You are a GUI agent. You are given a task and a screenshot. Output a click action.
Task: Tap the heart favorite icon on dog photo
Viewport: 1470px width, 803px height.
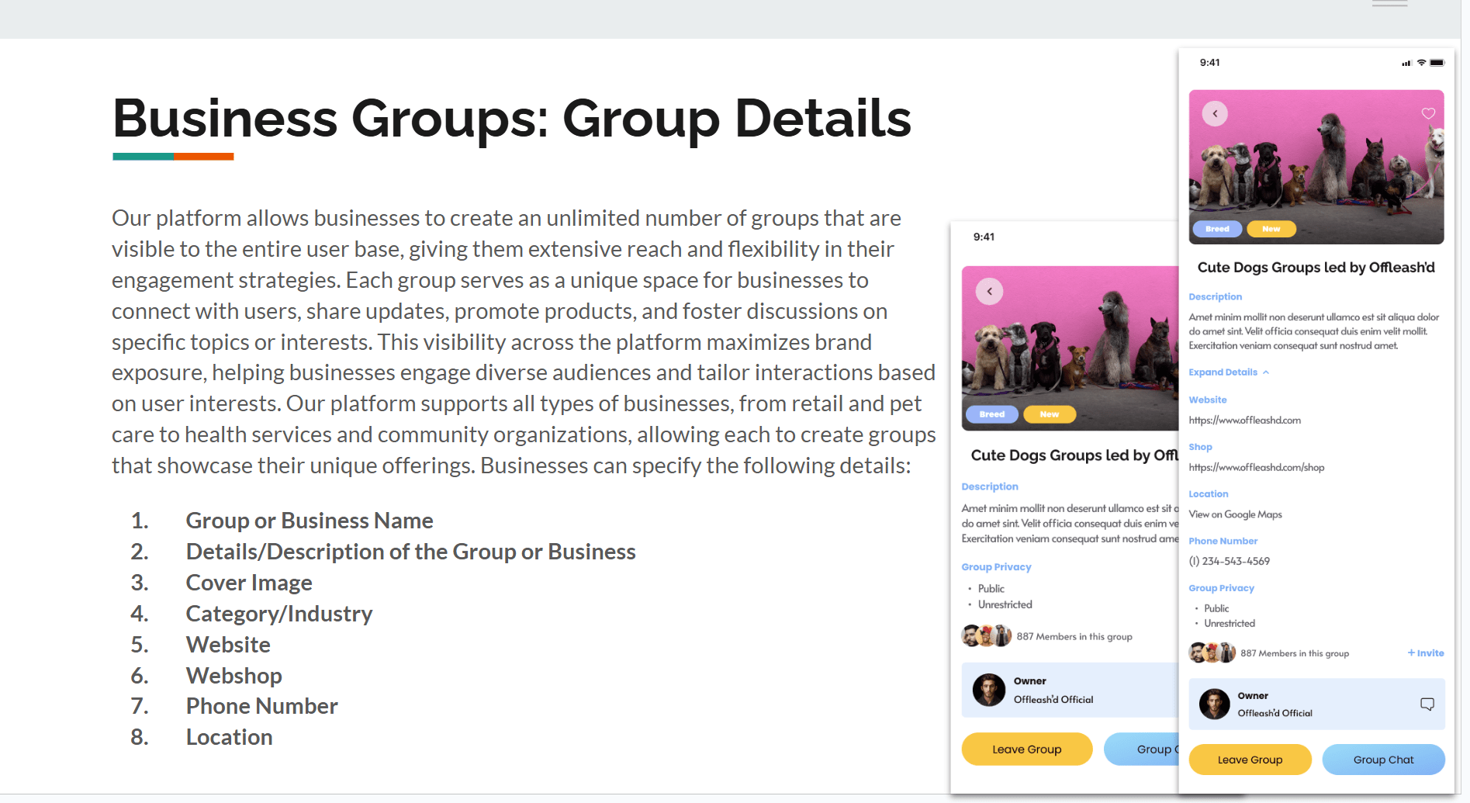tap(1428, 113)
